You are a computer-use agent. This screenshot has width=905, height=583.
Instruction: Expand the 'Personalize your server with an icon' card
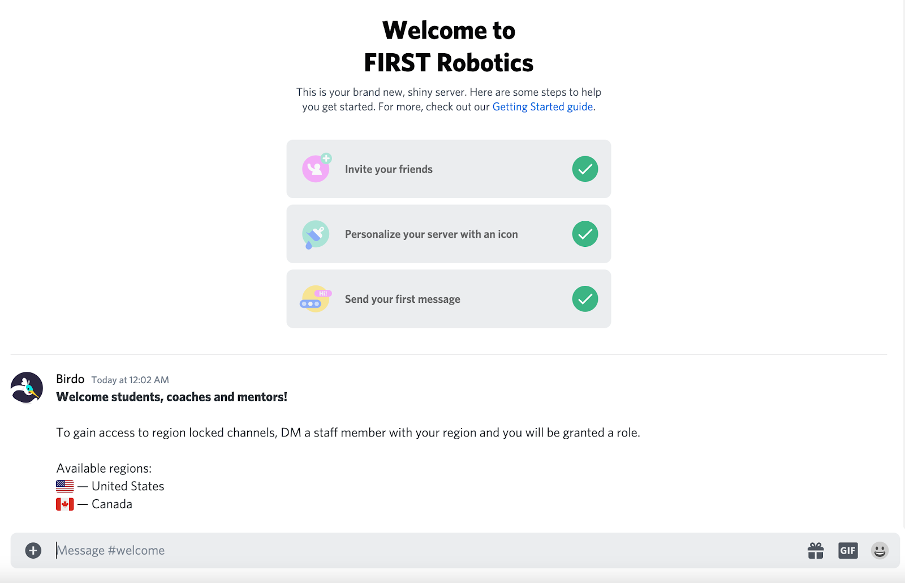point(449,234)
